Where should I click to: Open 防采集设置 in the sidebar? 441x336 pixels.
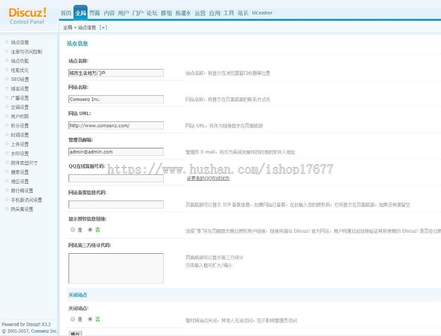[22, 209]
